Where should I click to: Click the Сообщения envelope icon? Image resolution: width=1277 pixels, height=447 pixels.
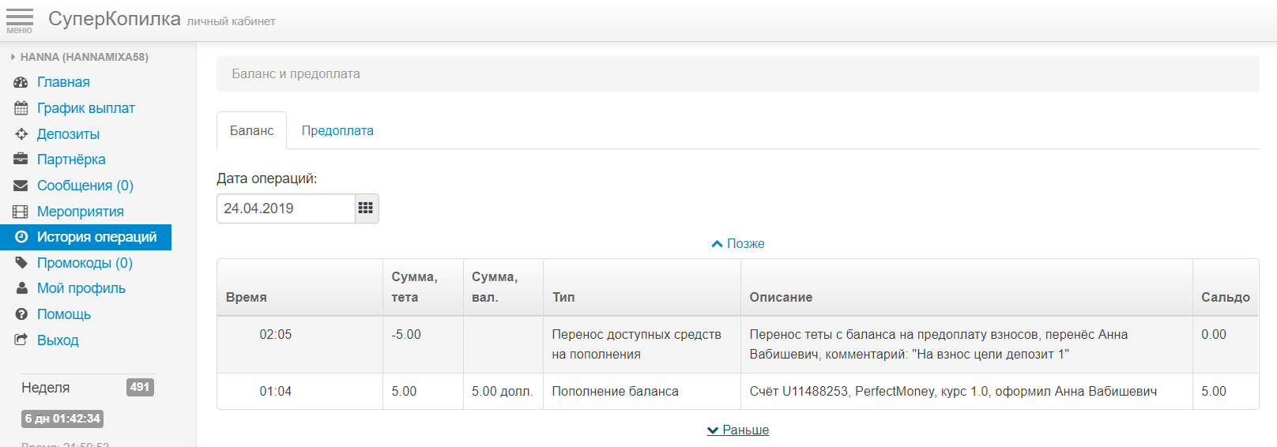(21, 186)
